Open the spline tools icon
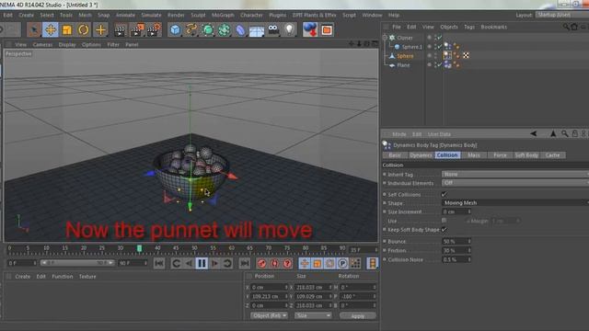This screenshot has height=331, width=589. pyautogui.click(x=191, y=30)
